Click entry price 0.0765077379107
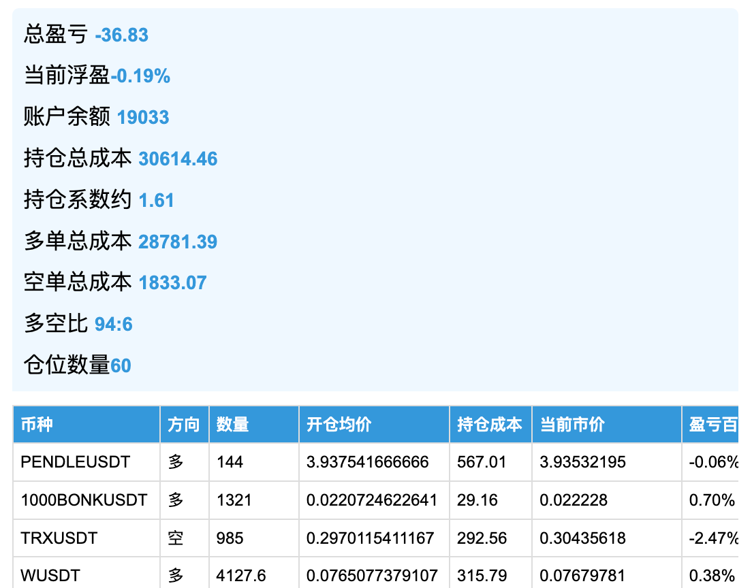 pos(372,575)
